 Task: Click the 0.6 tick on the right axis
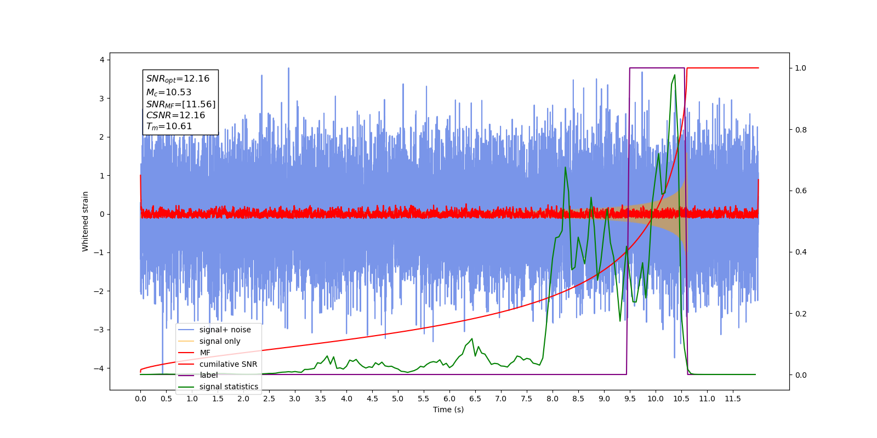coord(801,191)
